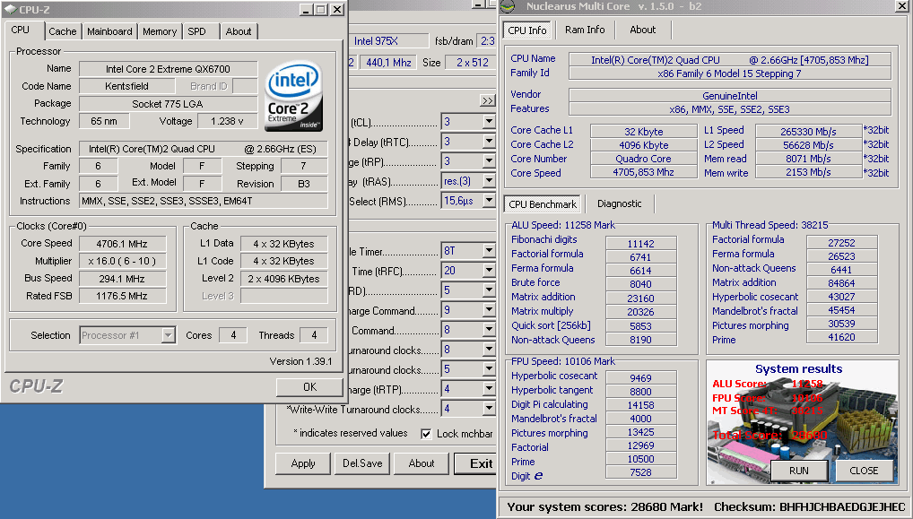
Task: Close the Nuclearus Multi Core window
Action: click(901, 6)
